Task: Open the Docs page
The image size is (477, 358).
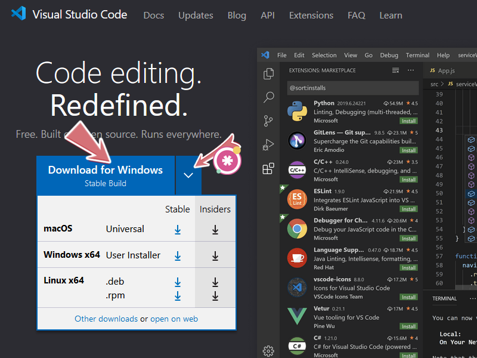Action: point(154,16)
